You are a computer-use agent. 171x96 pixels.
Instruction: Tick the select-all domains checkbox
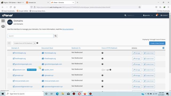[9, 43]
